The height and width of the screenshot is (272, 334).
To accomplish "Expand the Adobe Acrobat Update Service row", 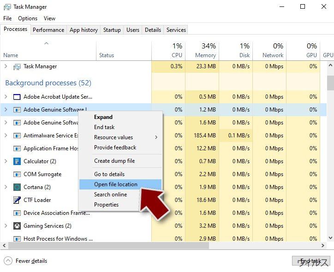I will coord(6,97).
